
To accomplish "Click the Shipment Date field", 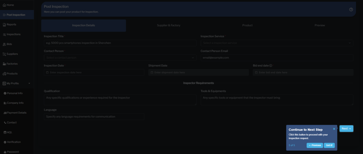I will [199, 72].
